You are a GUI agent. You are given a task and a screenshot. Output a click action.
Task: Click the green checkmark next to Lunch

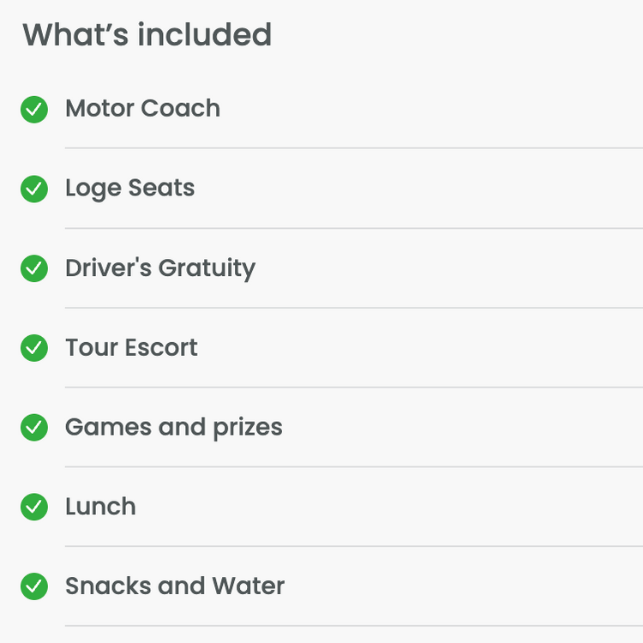pyautogui.click(x=34, y=507)
